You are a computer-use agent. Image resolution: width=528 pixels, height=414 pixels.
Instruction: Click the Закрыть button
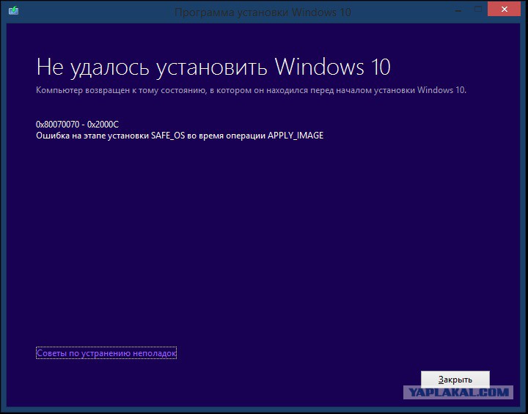point(455,380)
